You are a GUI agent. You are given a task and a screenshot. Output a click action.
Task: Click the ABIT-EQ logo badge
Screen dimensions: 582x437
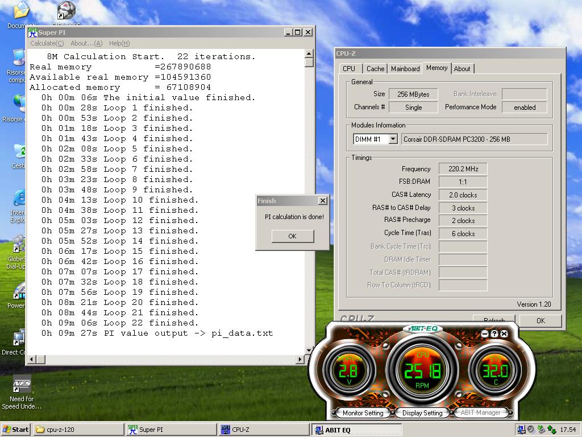423,328
